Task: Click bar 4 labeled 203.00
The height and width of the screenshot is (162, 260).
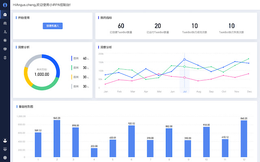Action: tap(94, 153)
